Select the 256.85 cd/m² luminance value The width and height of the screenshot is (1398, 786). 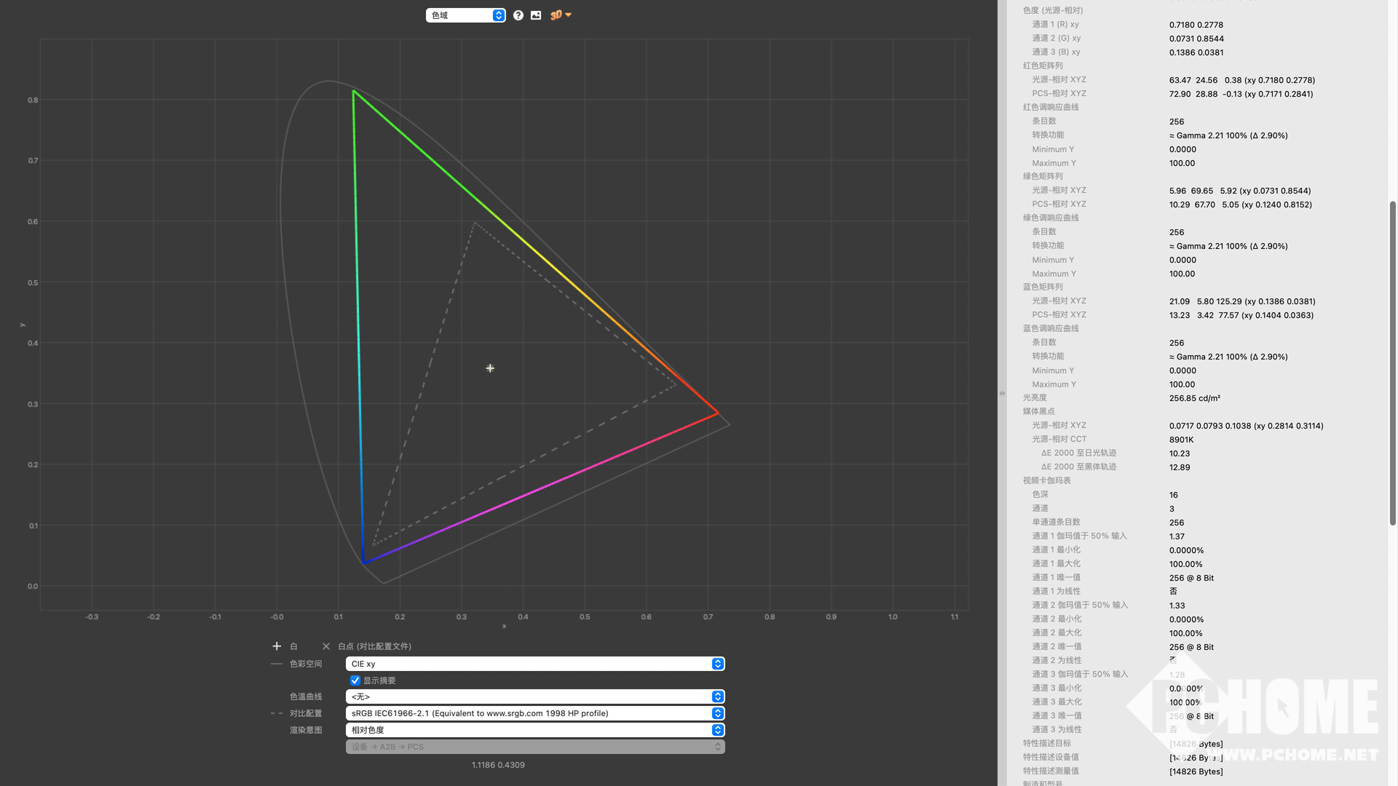1195,398
